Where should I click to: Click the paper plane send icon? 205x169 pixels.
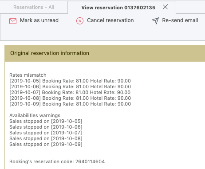[155, 20]
